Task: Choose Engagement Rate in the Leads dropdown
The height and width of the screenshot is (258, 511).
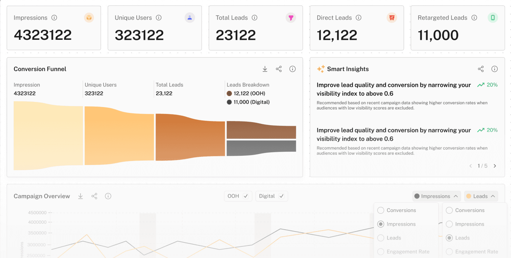Action: coord(449,251)
